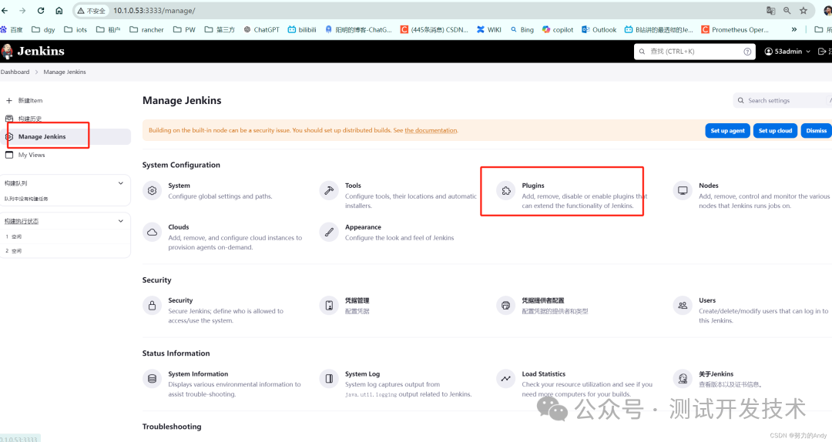Screen dimensions: 832x442
Task: Show more bookmarks with the chevron
Action: click(793, 30)
